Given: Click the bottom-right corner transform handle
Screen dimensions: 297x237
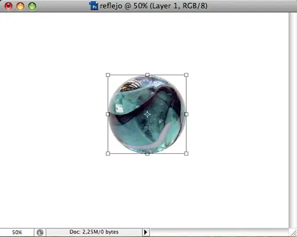Looking at the screenshot, I should tap(186, 153).
